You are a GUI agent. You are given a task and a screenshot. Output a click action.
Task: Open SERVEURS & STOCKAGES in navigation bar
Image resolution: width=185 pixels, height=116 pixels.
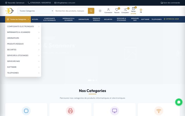click(121, 19)
